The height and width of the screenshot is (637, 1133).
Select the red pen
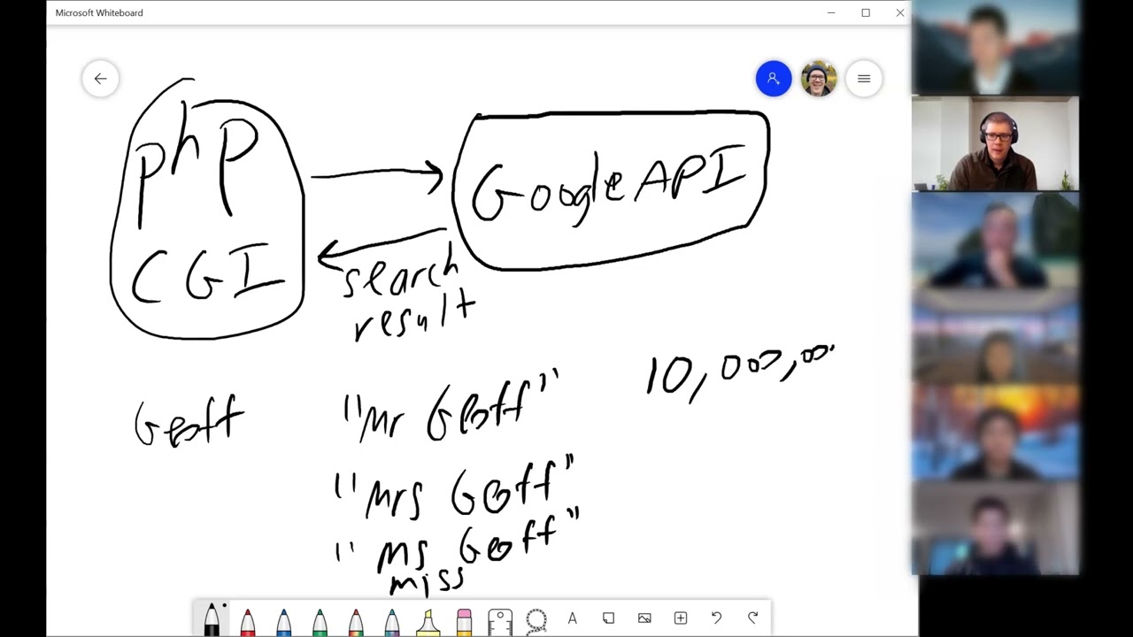[x=247, y=621]
